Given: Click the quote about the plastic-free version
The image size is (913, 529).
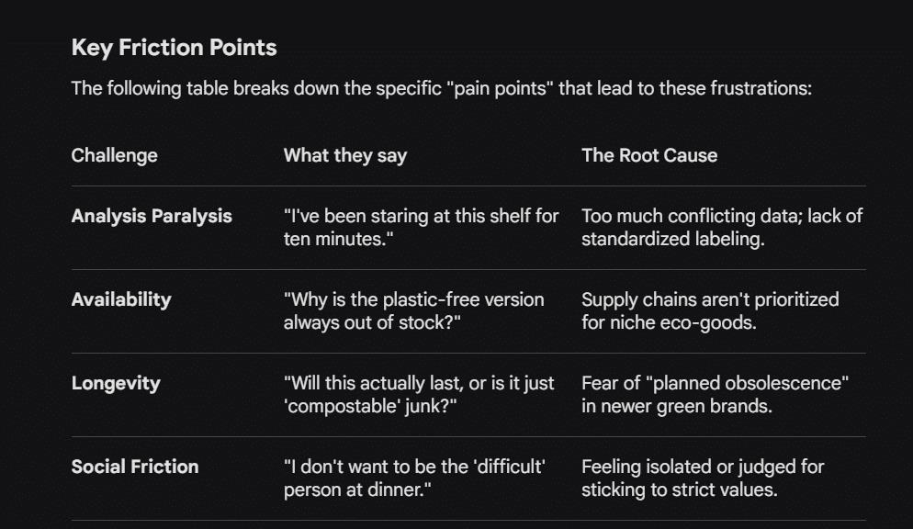Looking at the screenshot, I should 413,311.
